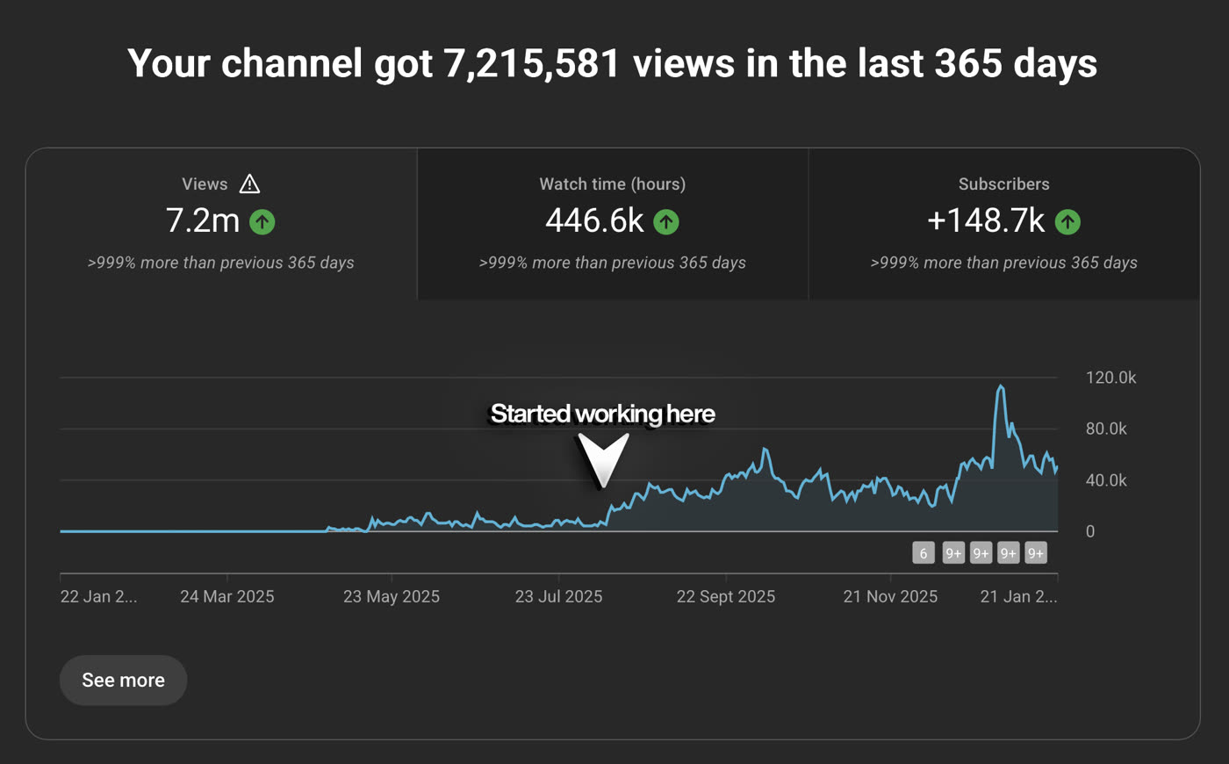This screenshot has height=764, width=1229.
Task: Switch to the Watch time (hours) tab
Action: coord(613,224)
